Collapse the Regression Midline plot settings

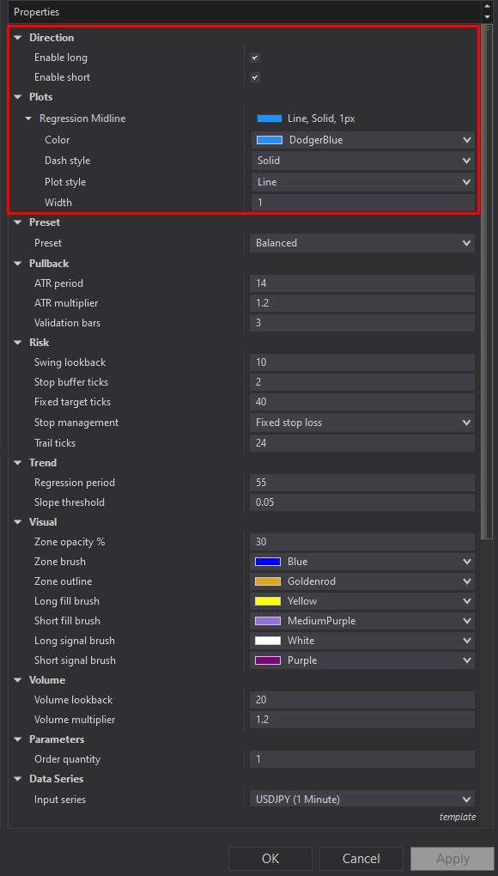pos(29,119)
